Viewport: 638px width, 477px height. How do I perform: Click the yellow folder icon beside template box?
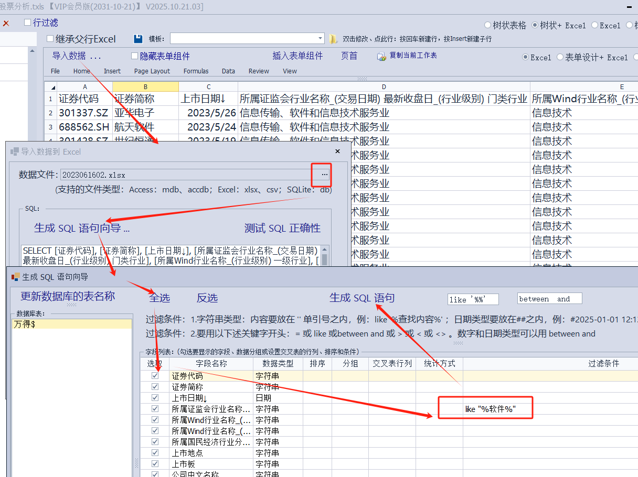333,39
